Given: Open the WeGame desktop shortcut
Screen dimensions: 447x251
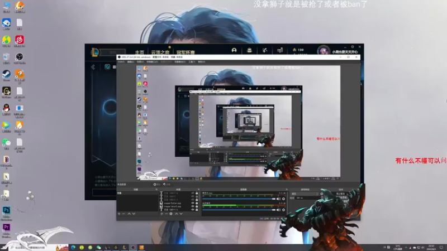Looking at the screenshot, I should 6,91.
